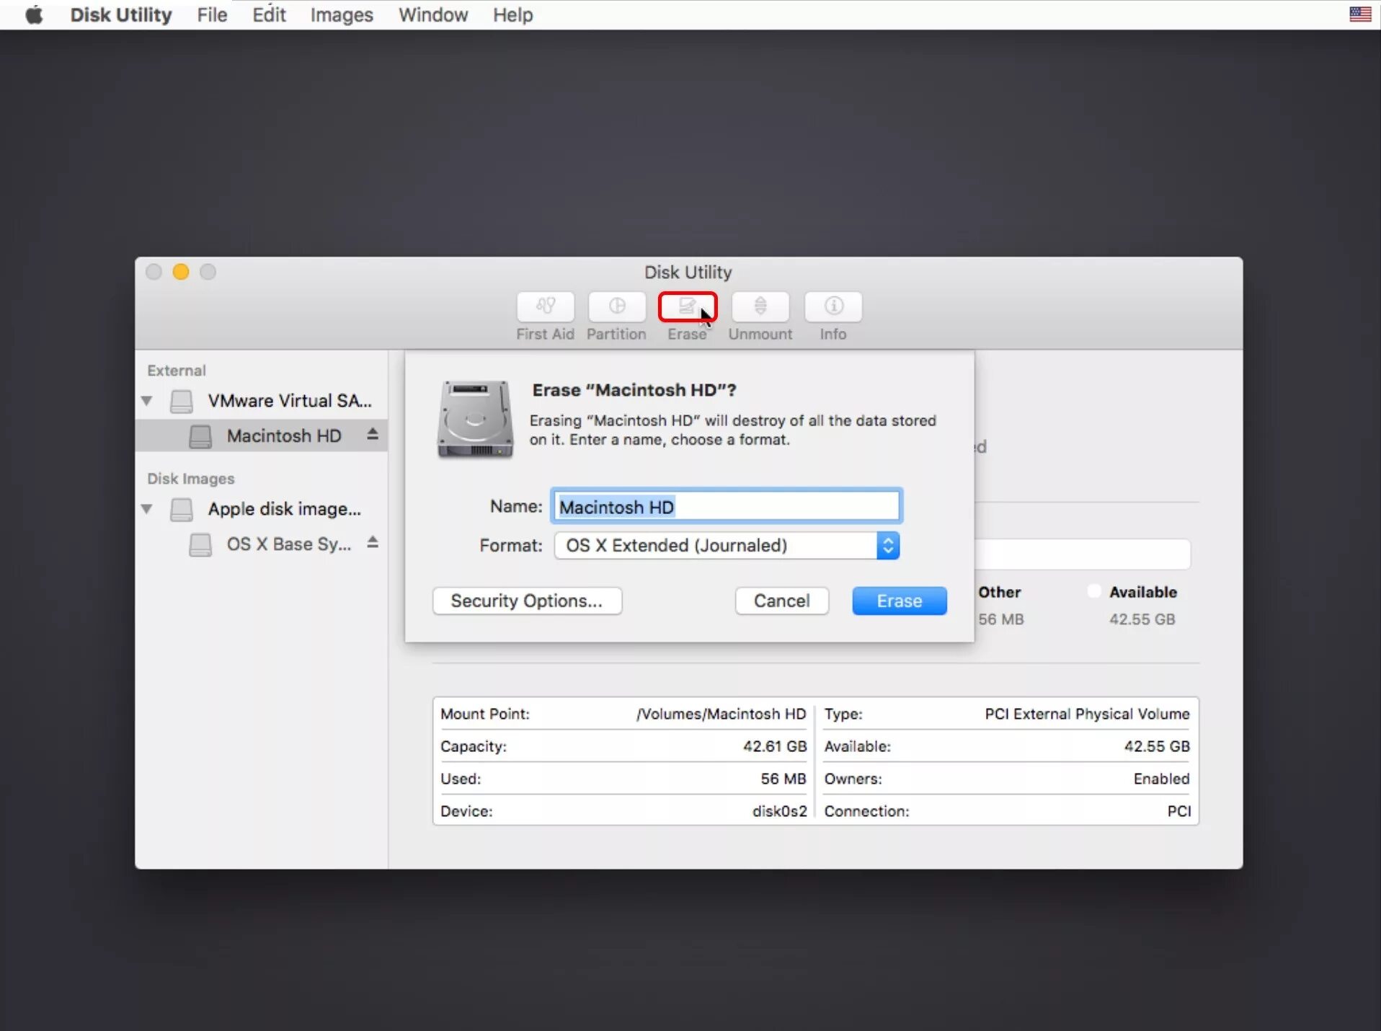This screenshot has height=1031, width=1381.
Task: Click the Disk Images sidebar section header
Action: pos(191,479)
